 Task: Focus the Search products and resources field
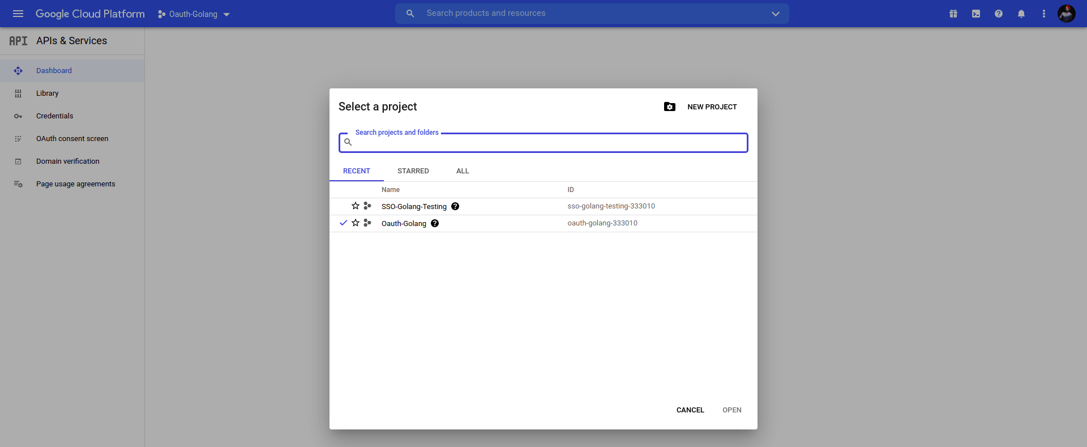coord(592,14)
